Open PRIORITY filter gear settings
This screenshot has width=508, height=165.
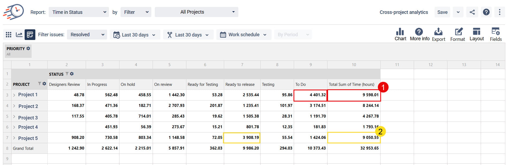(28, 49)
